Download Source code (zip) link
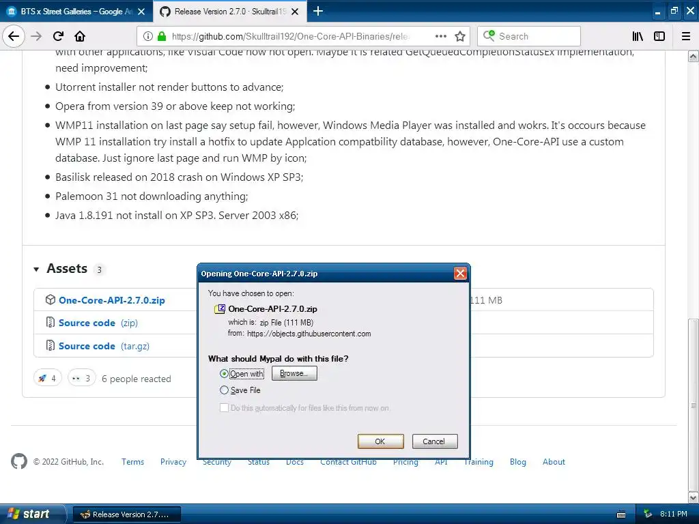Image resolution: width=699 pixels, height=524 pixels. [98, 323]
